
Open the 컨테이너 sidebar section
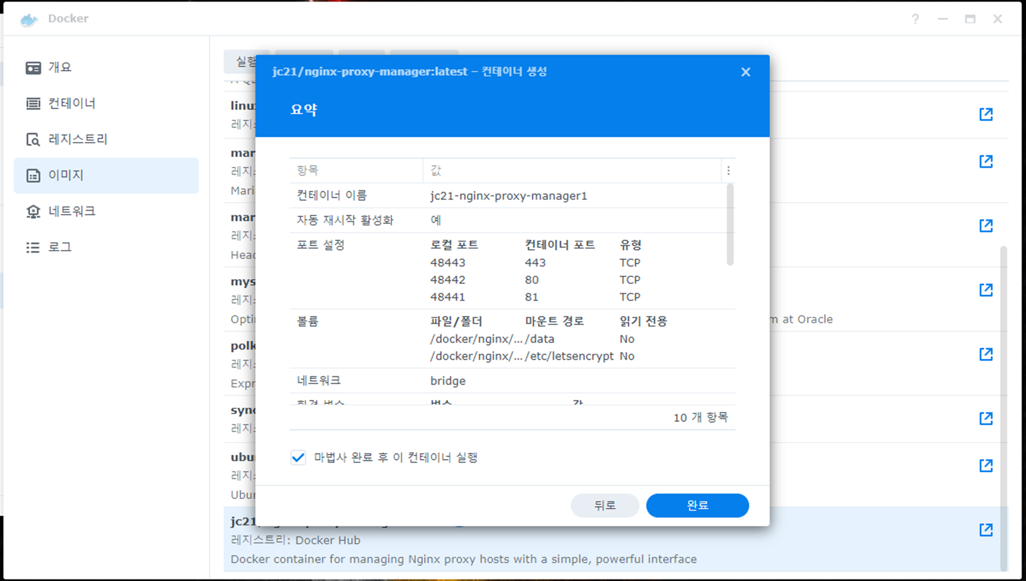click(x=106, y=103)
